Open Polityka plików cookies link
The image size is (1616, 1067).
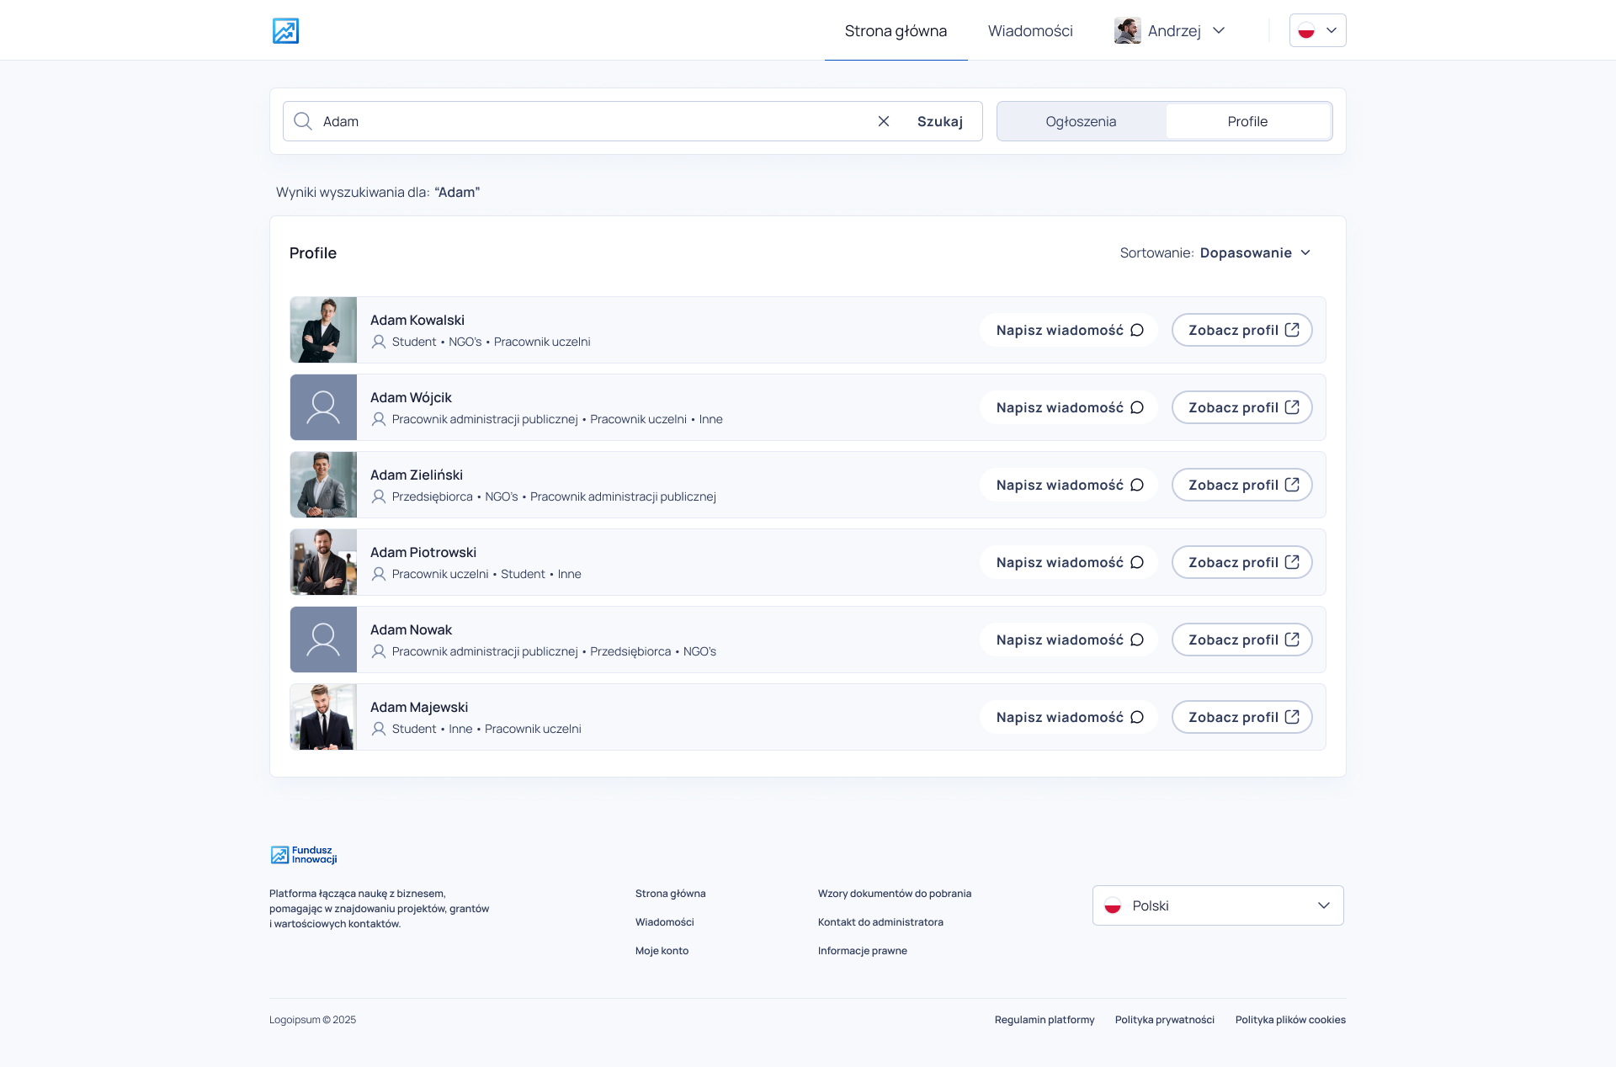(x=1290, y=1020)
